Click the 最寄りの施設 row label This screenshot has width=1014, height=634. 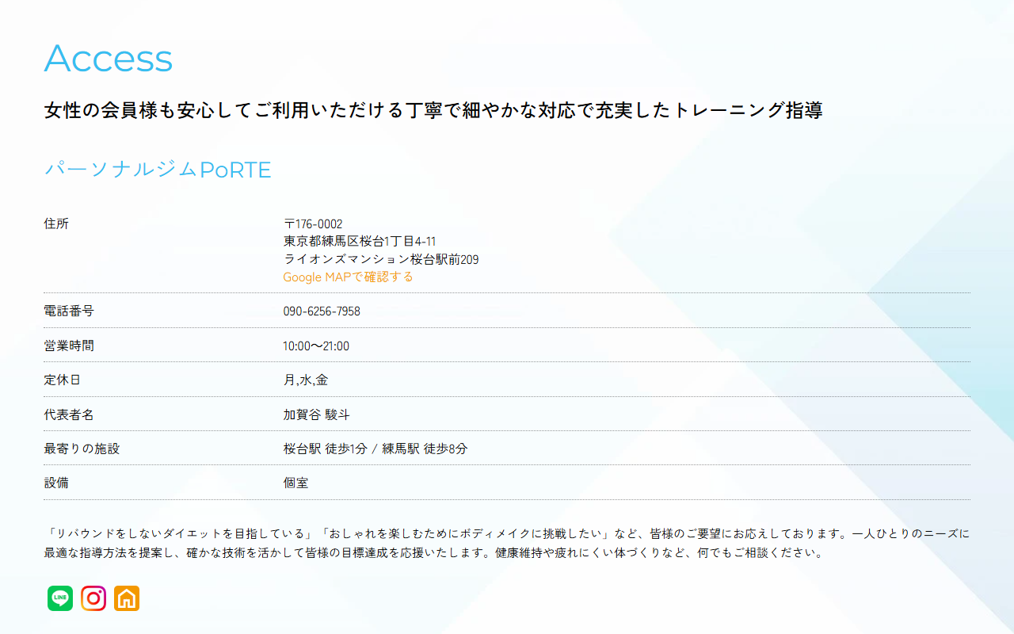[x=82, y=449]
